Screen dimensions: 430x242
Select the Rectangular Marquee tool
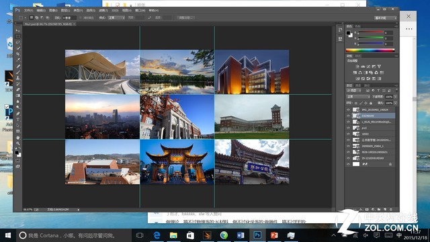18,36
